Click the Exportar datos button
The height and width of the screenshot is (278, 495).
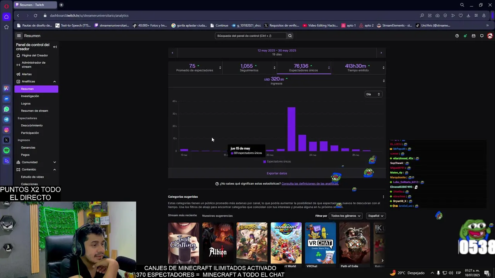[x=277, y=173]
